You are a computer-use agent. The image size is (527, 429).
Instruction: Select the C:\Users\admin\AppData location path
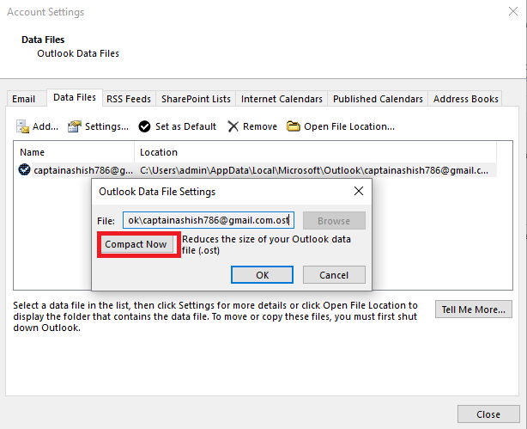pos(314,170)
